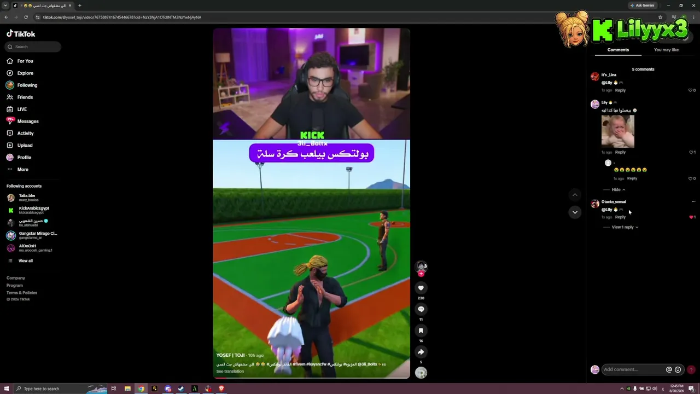Screen dimensions: 700x394
Task: Open the TikTok home logo
Action: (21, 33)
